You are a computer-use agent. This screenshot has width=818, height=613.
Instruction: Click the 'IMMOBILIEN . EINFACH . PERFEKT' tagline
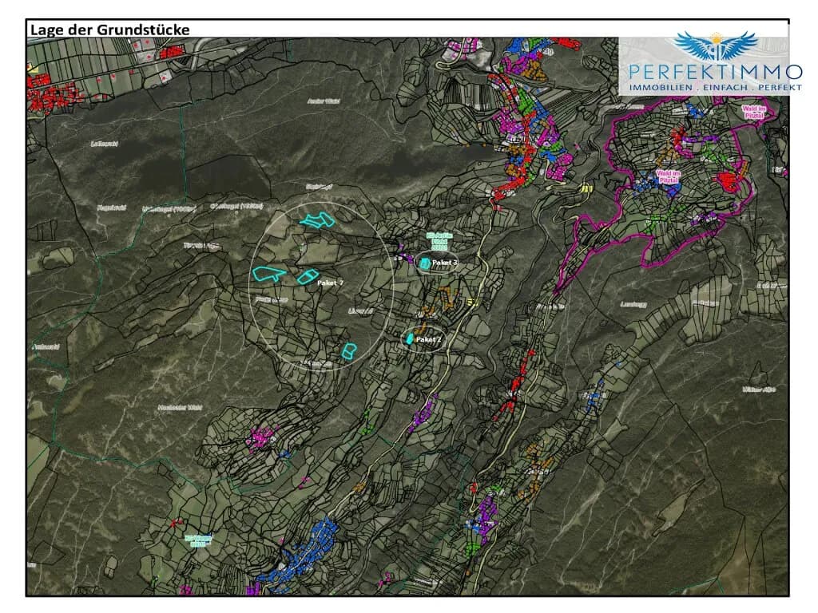coord(715,87)
